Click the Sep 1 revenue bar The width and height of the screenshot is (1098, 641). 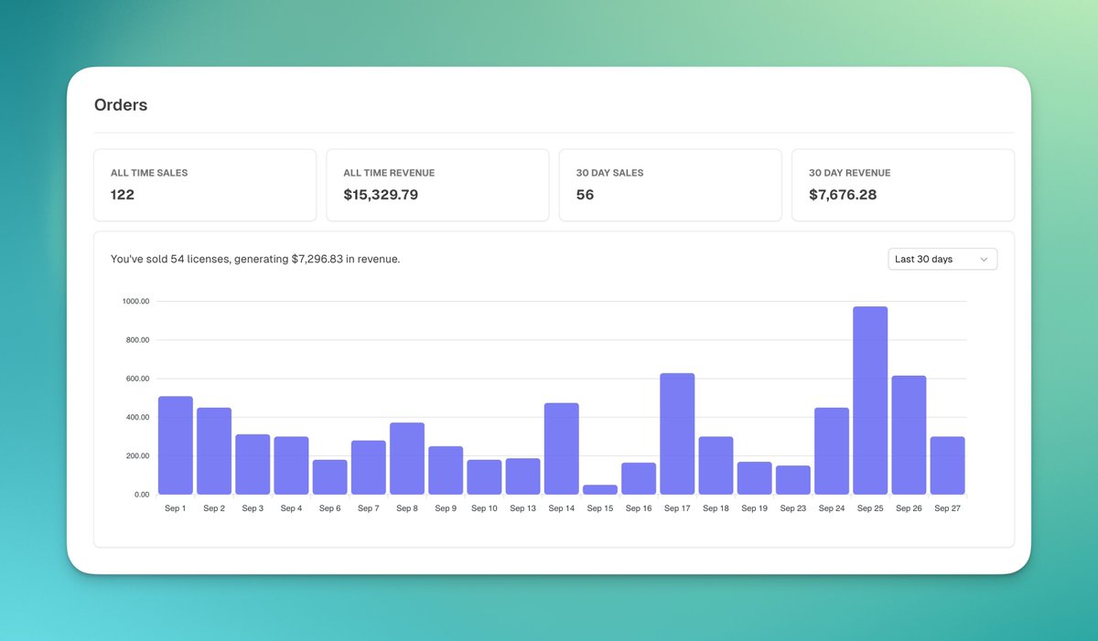point(176,445)
